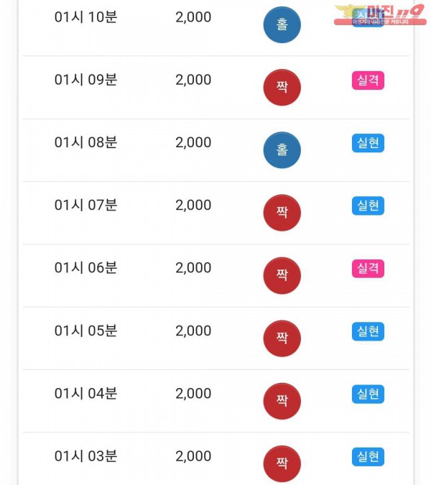Select the 실현 badge in the 01시 07분 row
The height and width of the screenshot is (485, 431).
(368, 205)
